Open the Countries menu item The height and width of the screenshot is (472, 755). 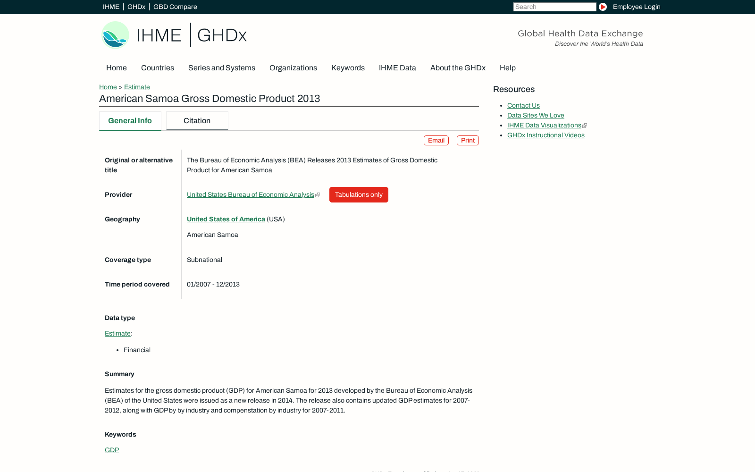(x=158, y=68)
